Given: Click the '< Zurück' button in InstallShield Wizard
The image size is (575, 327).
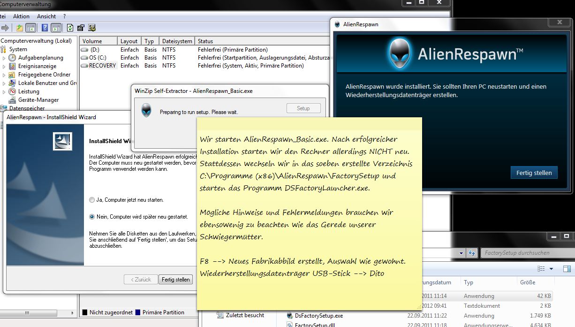Looking at the screenshot, I should 141,280.
